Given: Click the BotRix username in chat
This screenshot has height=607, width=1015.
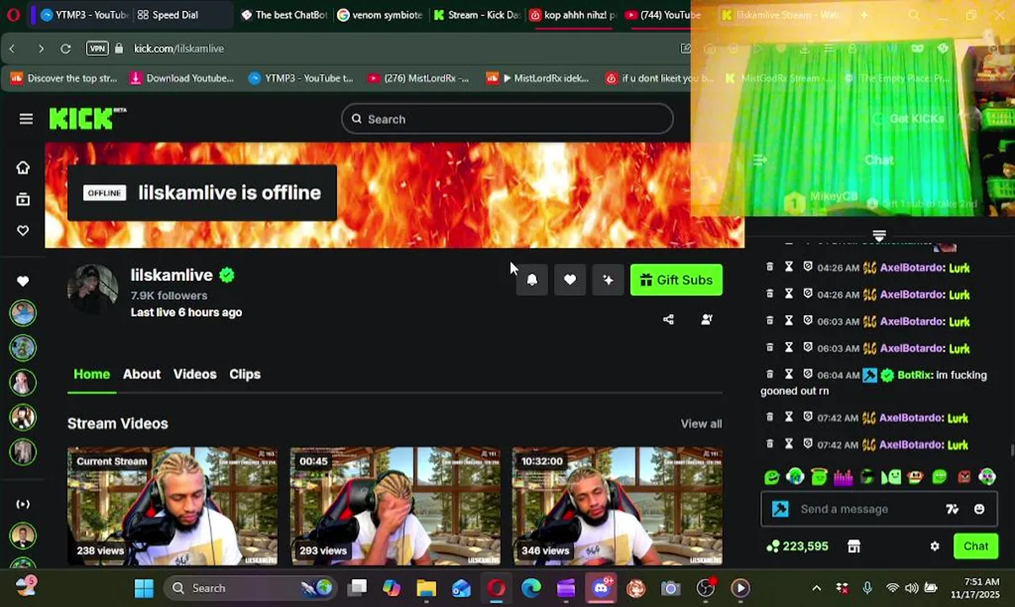Looking at the screenshot, I should click(x=914, y=375).
